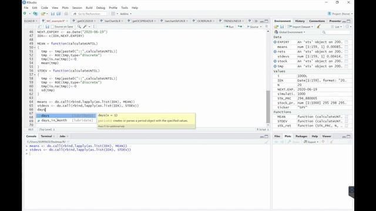Collapse the STDEV function fold arrow at line 57

tap(35, 74)
